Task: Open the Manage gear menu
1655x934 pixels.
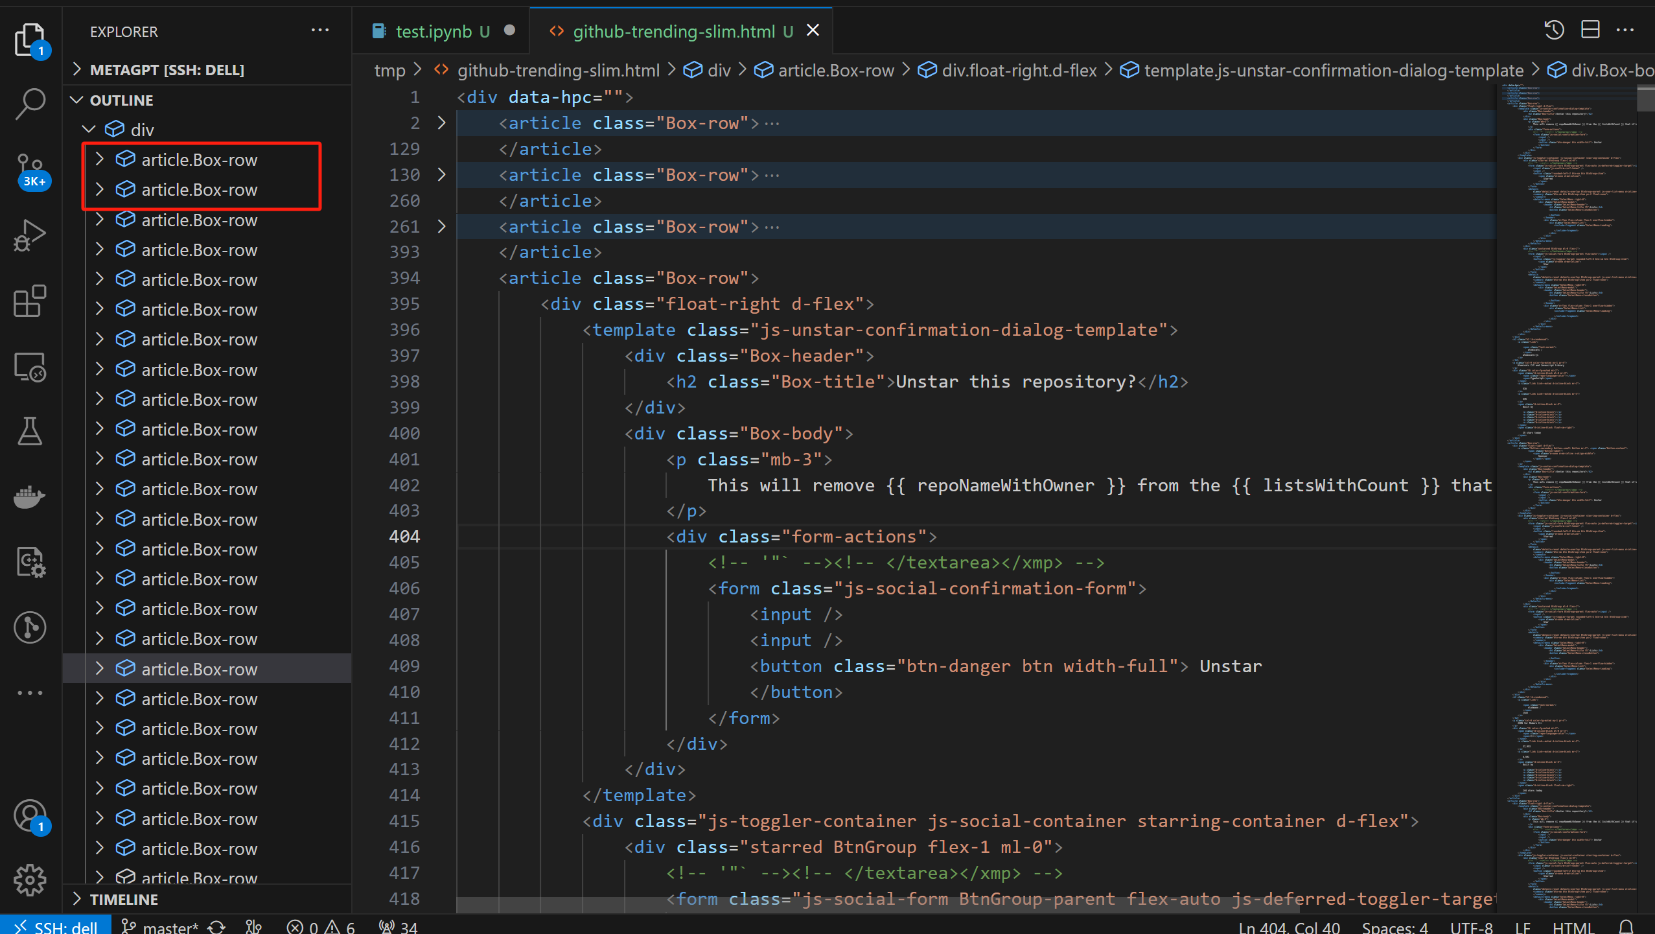Action: tap(30, 880)
